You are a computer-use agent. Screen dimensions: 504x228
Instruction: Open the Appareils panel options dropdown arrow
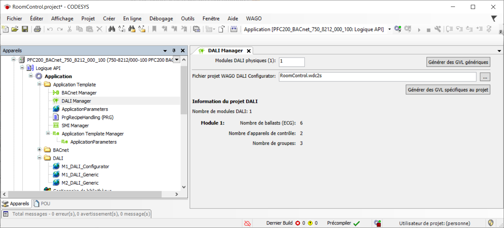[165, 51]
